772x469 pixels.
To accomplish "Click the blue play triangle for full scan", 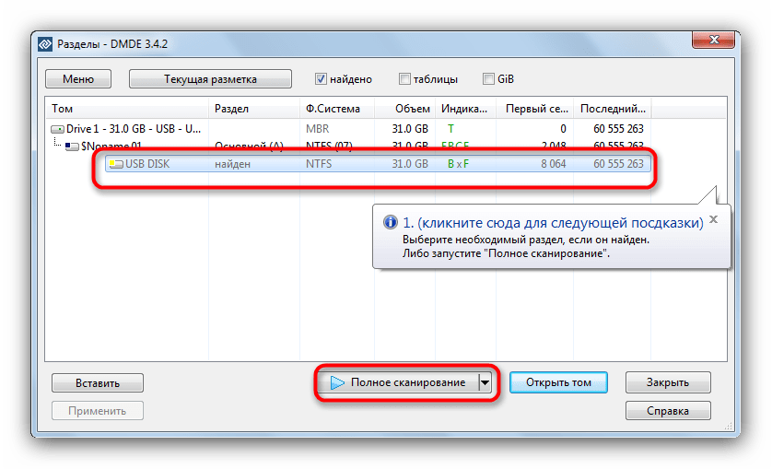I will (337, 382).
